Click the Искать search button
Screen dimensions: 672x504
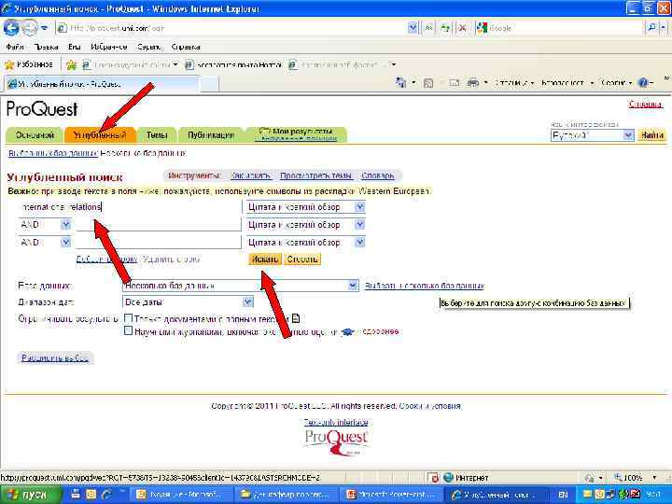pyautogui.click(x=265, y=259)
